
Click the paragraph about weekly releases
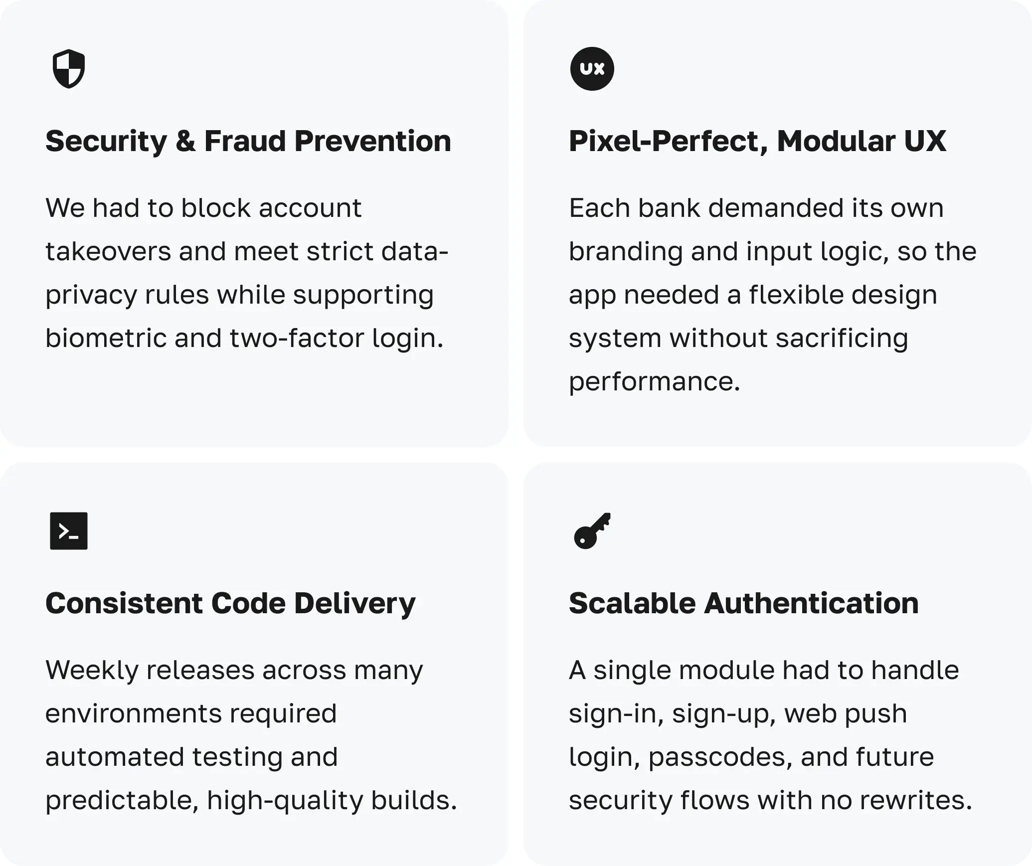pos(251,735)
